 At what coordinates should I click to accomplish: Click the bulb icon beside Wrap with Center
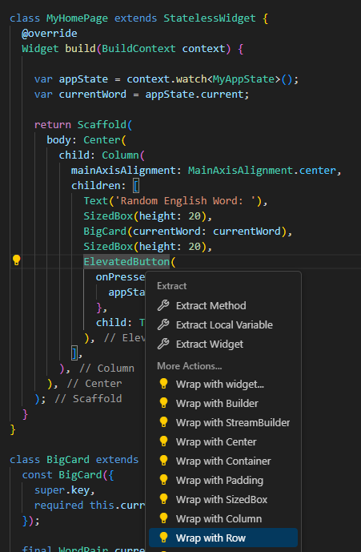tap(163, 441)
